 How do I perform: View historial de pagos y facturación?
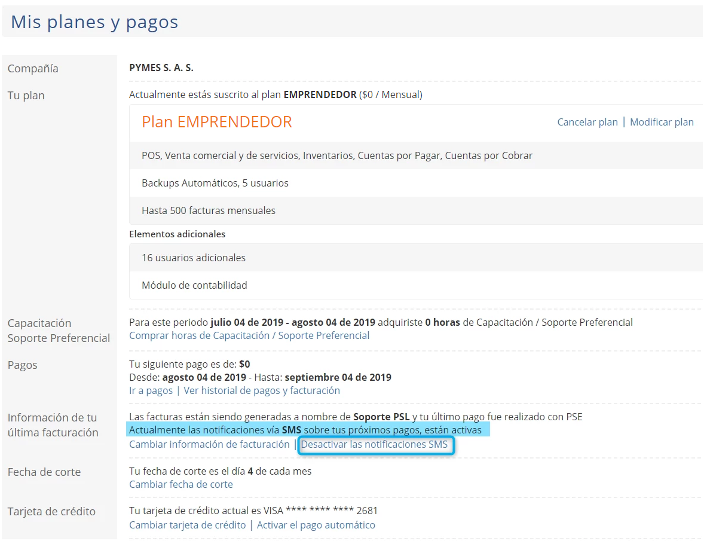pyautogui.click(x=262, y=390)
